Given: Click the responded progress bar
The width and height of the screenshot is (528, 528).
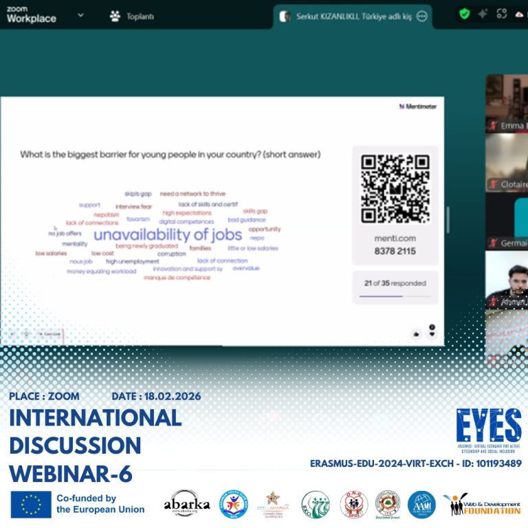Looking at the screenshot, I should click(x=395, y=296).
